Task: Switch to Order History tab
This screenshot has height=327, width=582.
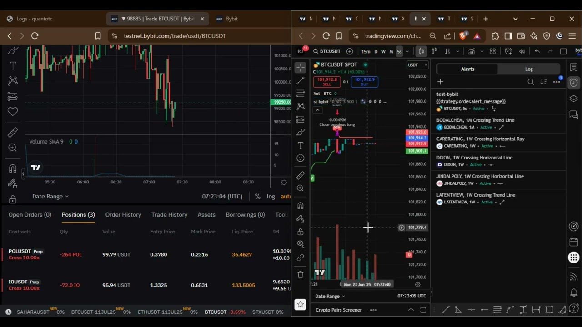Action: tap(123, 214)
